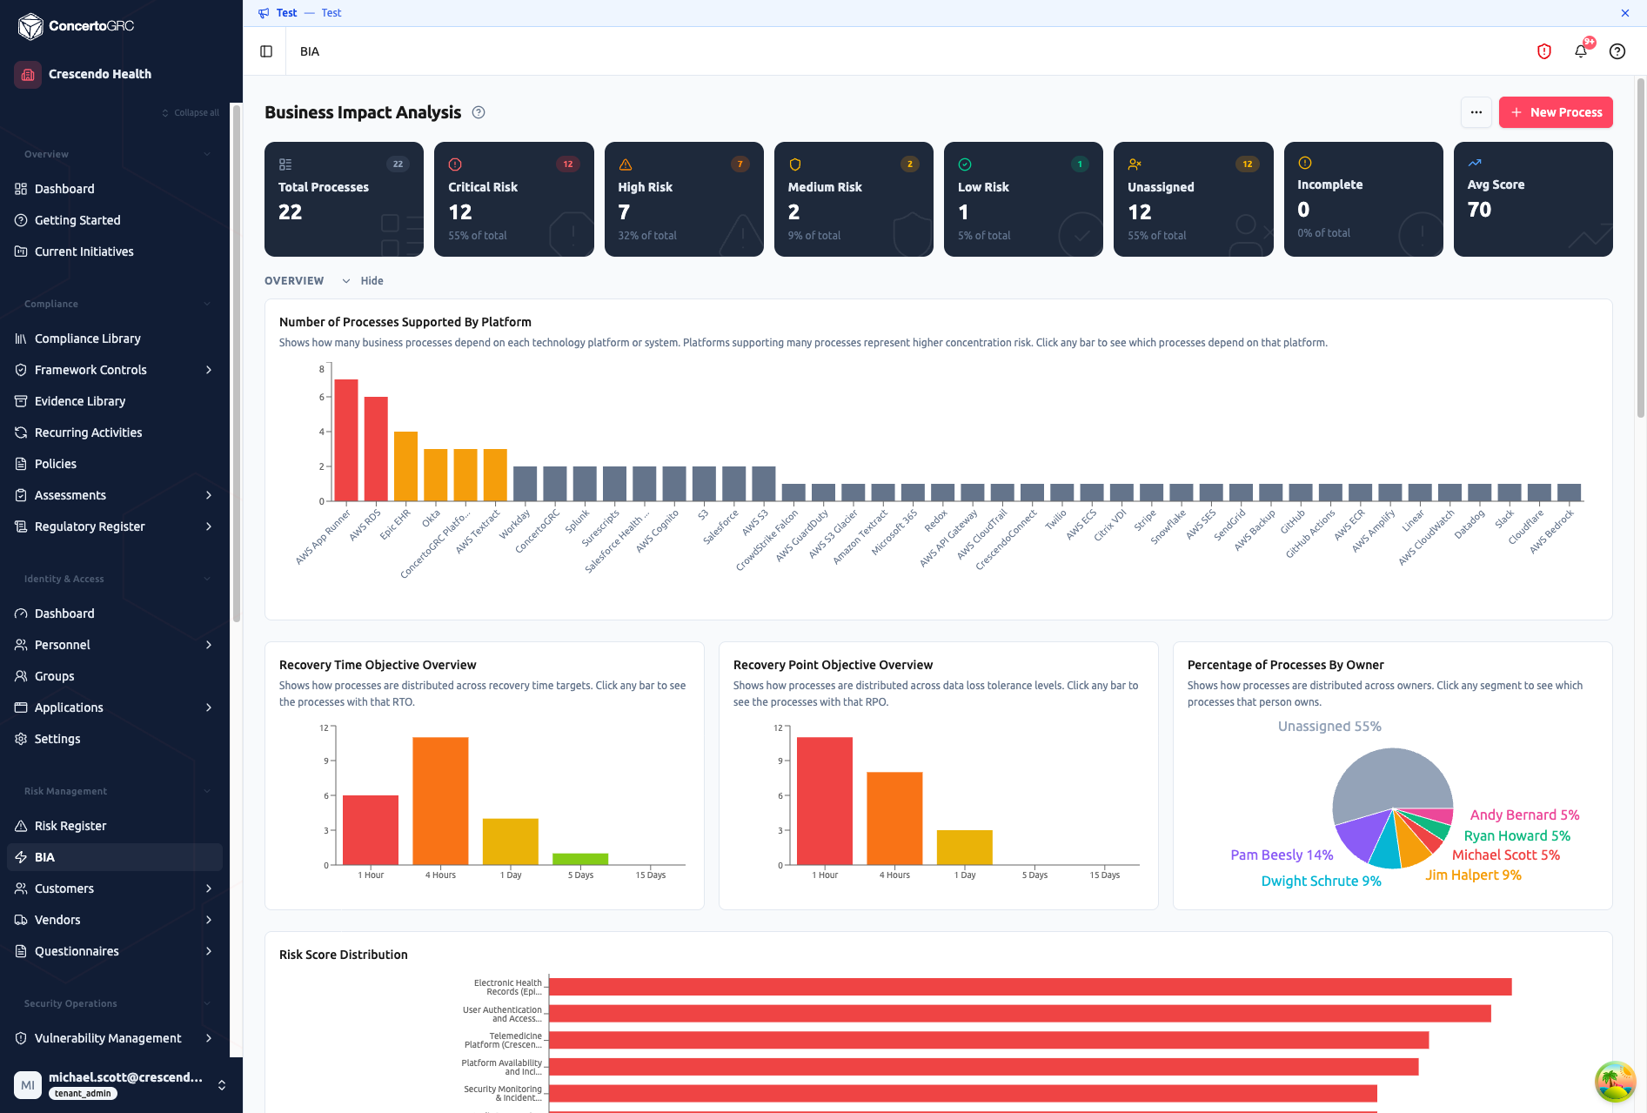The height and width of the screenshot is (1113, 1647).
Task: Create a New Process
Action: click(x=1556, y=112)
